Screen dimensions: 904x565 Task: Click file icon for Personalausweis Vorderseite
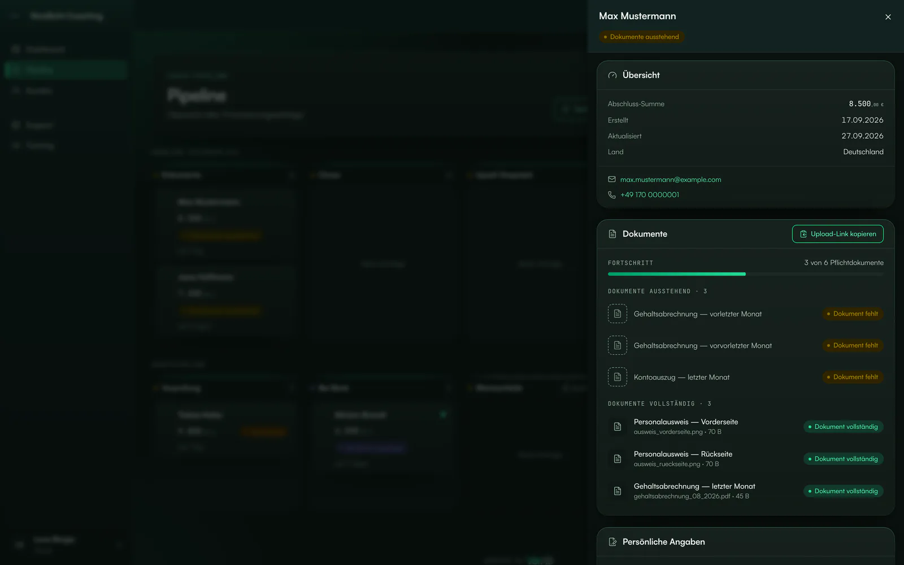618,427
